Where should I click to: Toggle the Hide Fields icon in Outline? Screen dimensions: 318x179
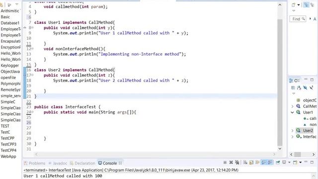coord(305,88)
